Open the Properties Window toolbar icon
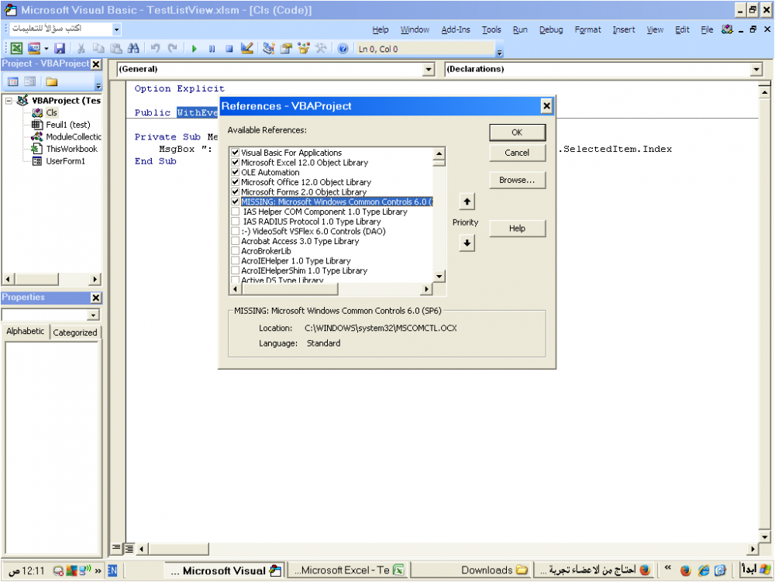This screenshot has width=775, height=582. 286,48
